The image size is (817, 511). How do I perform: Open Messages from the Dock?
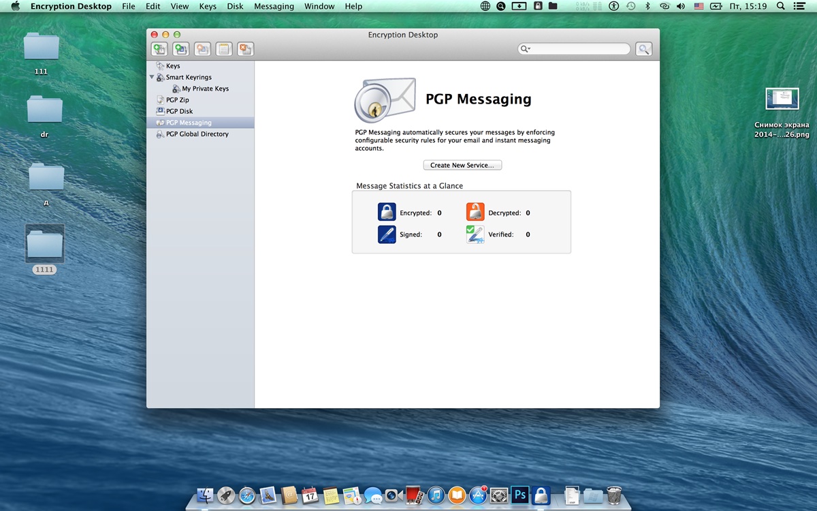point(373,495)
